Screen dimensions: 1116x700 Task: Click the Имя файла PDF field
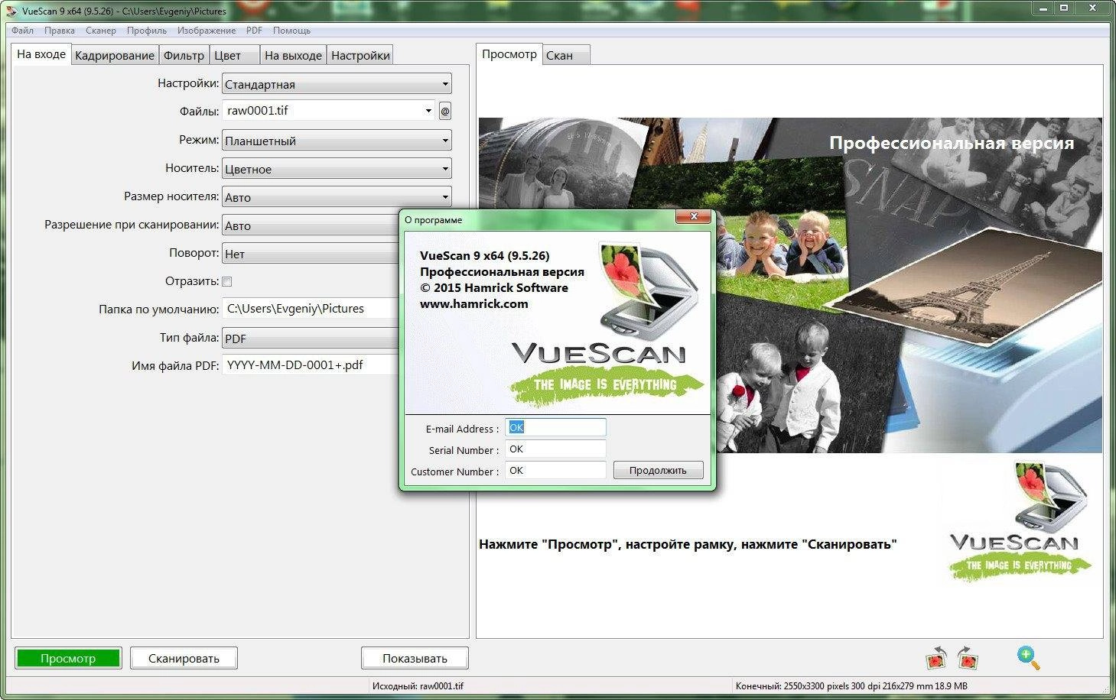pyautogui.click(x=310, y=365)
